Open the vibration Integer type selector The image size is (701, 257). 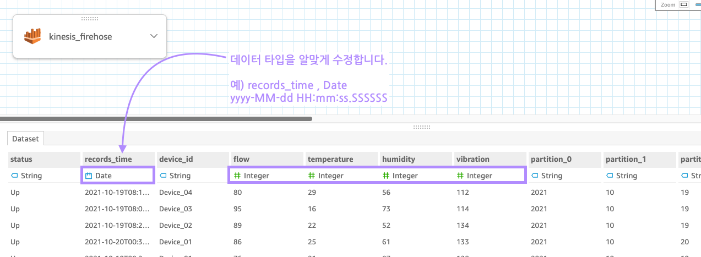click(490, 176)
